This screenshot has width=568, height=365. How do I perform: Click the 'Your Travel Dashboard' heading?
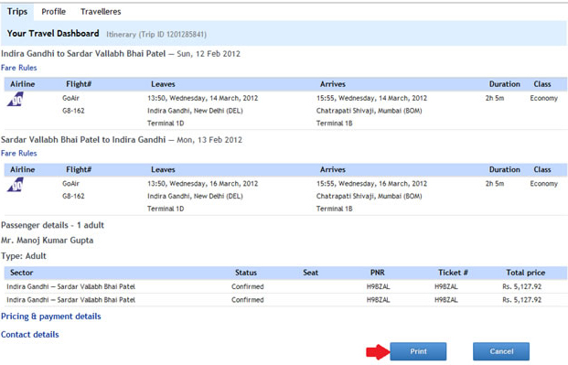tap(53, 33)
